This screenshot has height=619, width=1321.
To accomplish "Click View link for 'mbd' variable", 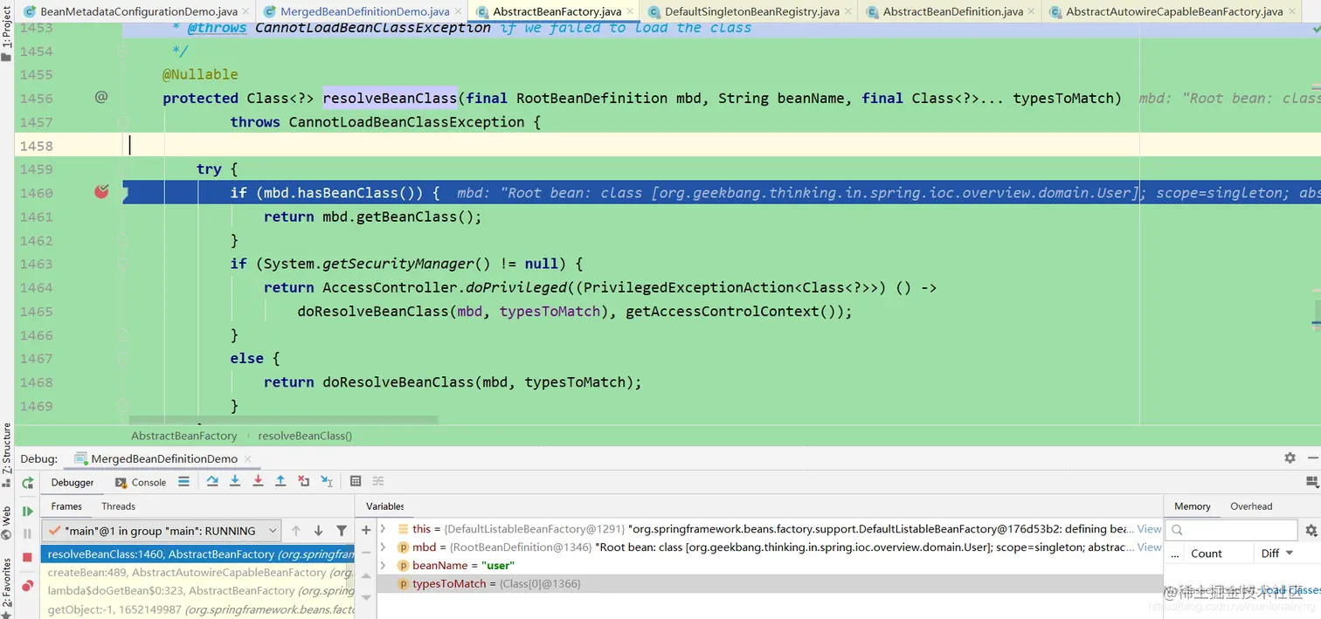I will click(x=1149, y=547).
